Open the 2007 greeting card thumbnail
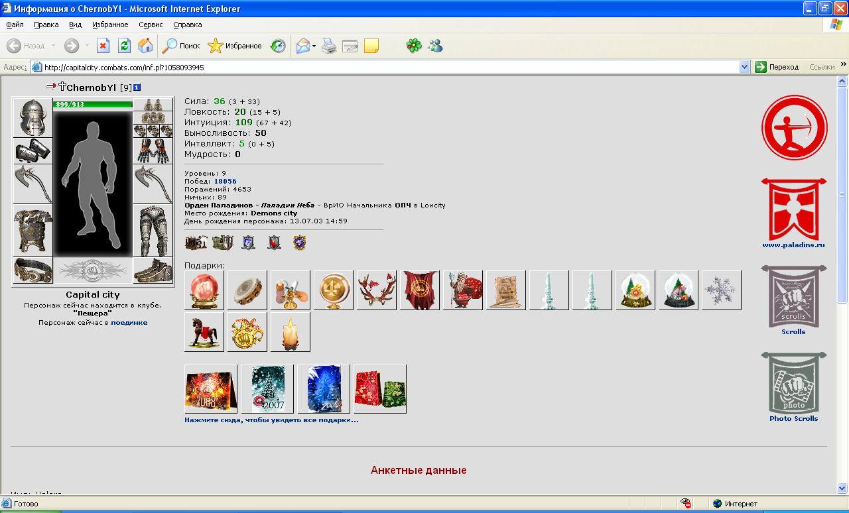Viewport: 849px width, 513px height. point(267,389)
